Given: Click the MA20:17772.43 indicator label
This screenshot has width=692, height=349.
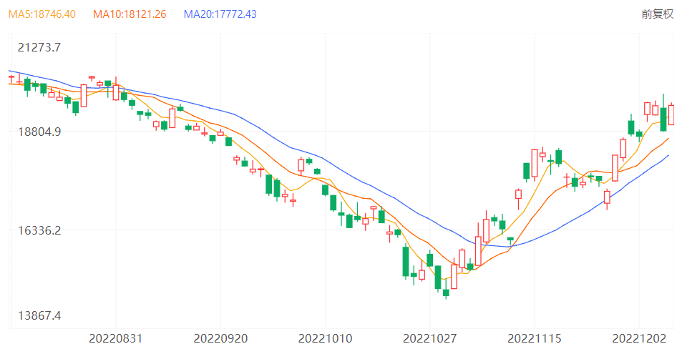Looking at the screenshot, I should coord(220,14).
